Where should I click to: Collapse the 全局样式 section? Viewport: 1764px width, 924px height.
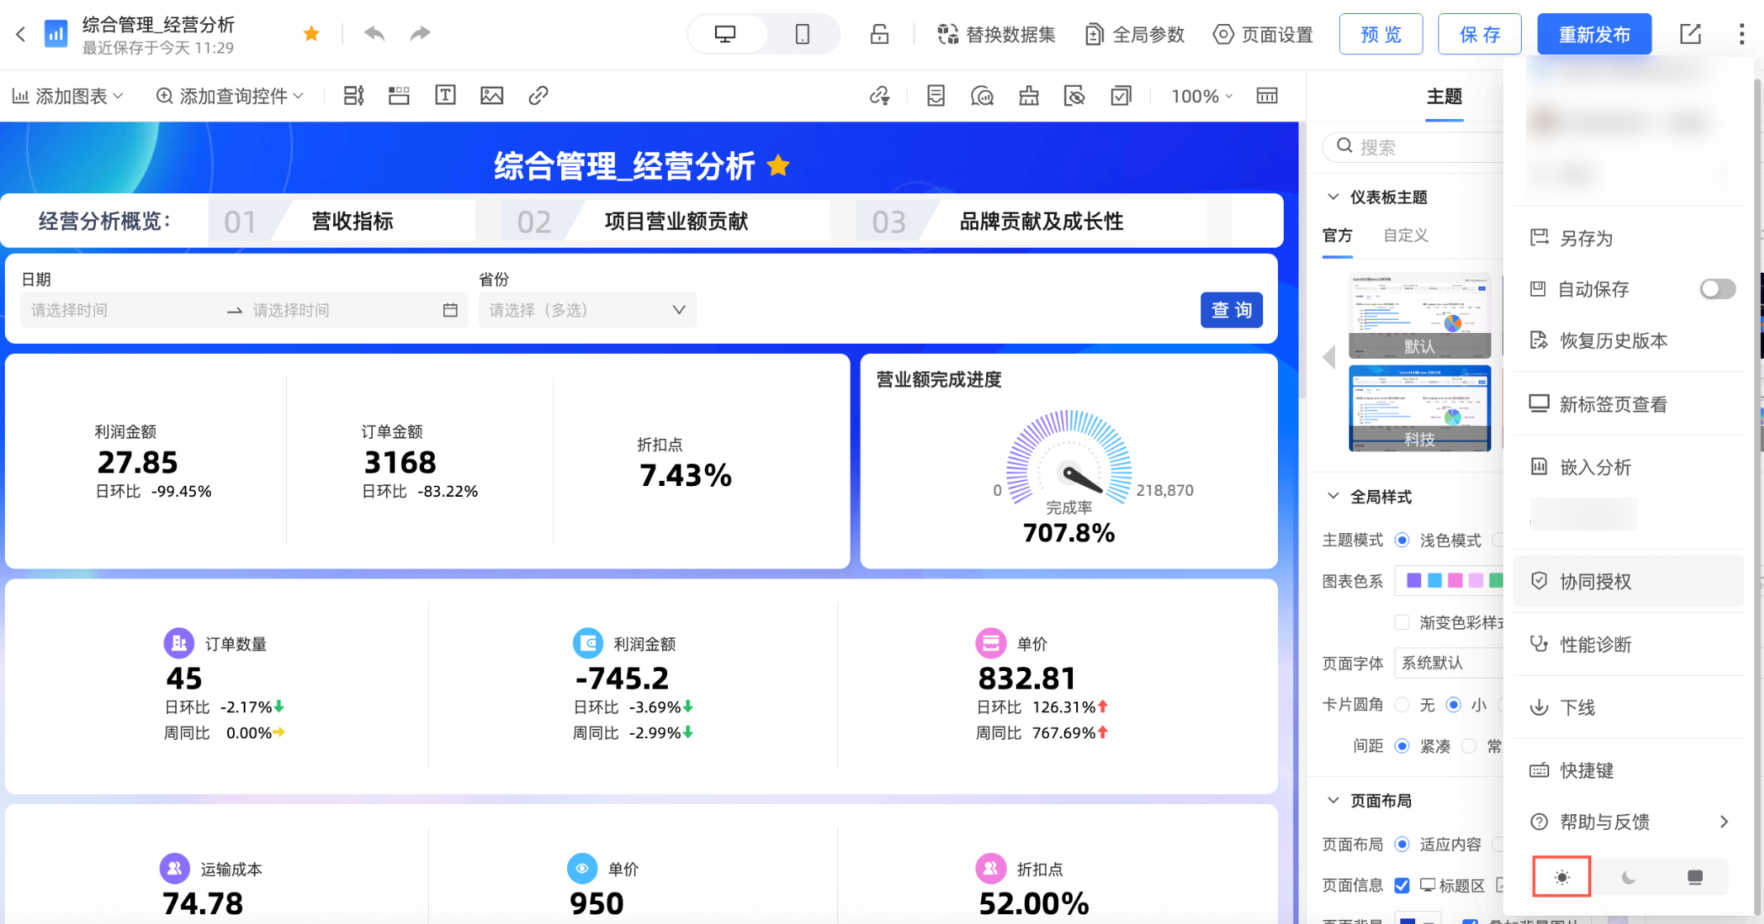[1333, 497]
